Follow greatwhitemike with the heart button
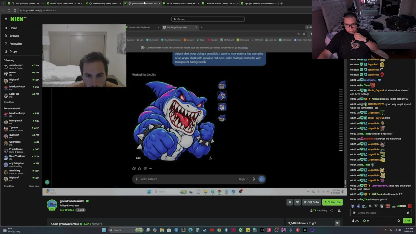This screenshot has height=234, width=416. 297,202
